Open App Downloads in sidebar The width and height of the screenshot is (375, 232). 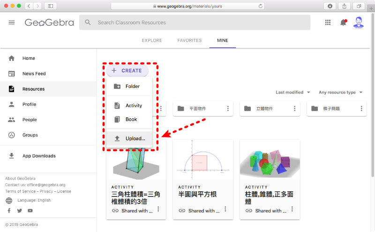[48, 156]
